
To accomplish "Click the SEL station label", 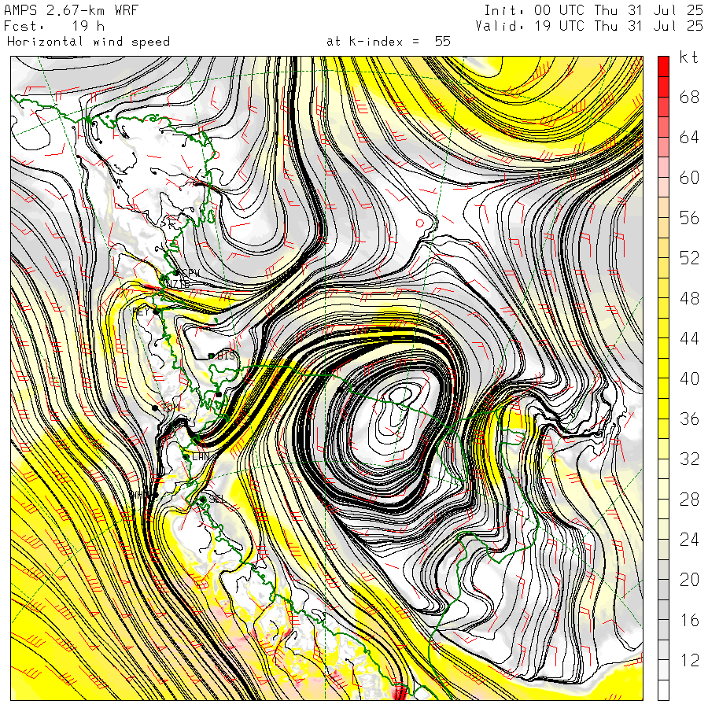I will pyautogui.click(x=216, y=498).
